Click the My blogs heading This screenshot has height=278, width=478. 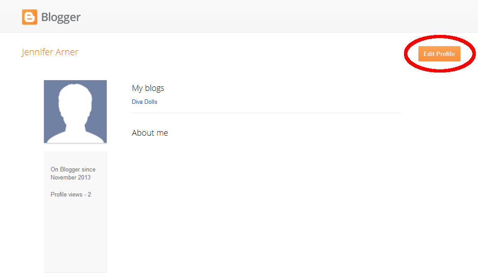click(x=148, y=88)
